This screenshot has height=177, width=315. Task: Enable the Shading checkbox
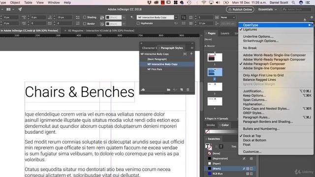[x=85, y=17]
